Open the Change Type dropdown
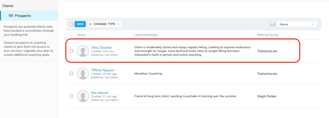The height and width of the screenshot is (118, 329). click(x=104, y=24)
